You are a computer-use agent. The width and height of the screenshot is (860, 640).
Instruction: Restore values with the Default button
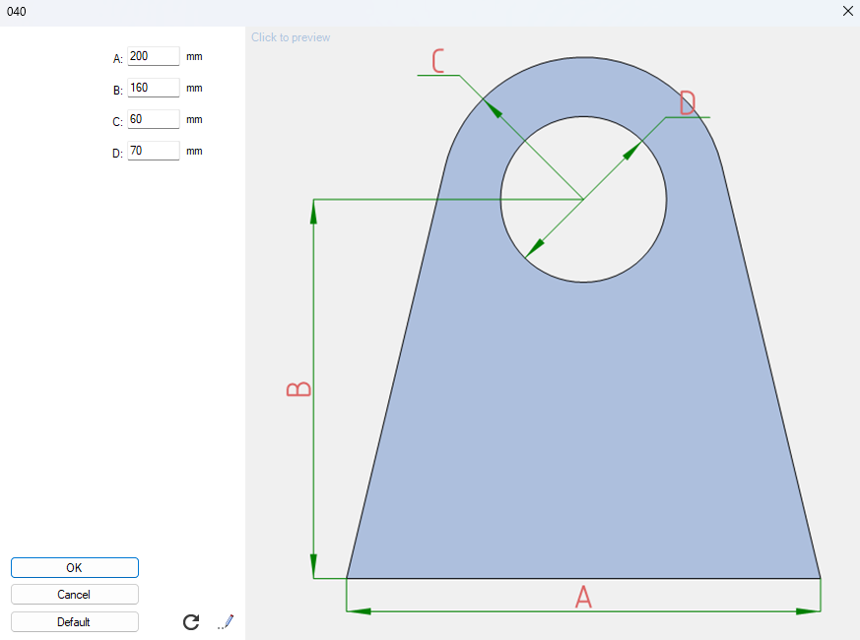[x=74, y=620]
